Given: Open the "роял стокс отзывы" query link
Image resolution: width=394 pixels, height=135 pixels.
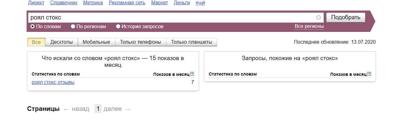Looking at the screenshot, I should pos(53,82).
